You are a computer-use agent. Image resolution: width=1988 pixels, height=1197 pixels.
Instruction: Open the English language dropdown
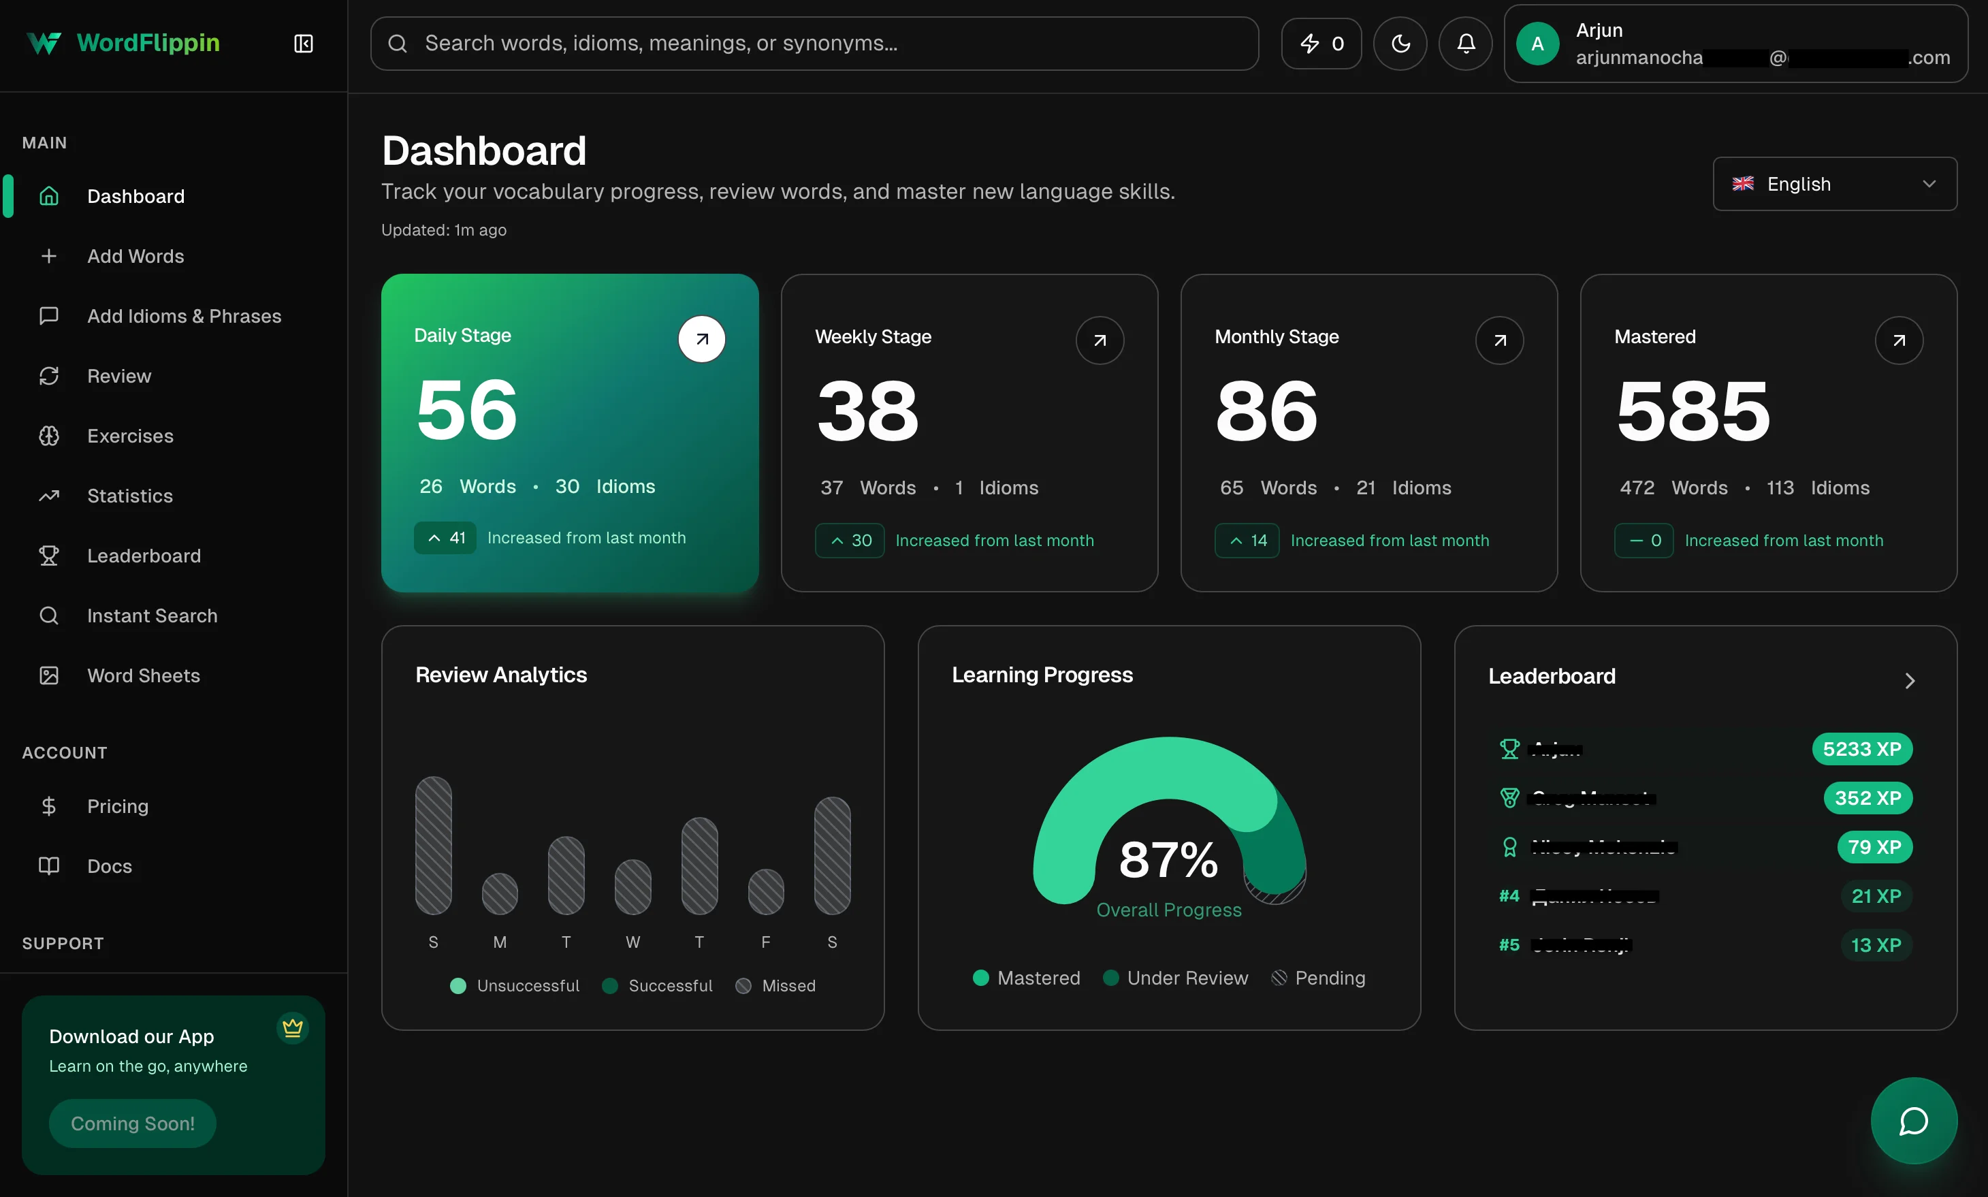[1834, 184]
